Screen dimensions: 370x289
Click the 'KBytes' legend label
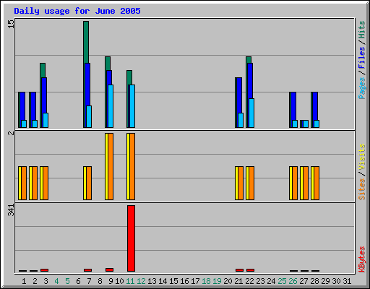(362, 259)
